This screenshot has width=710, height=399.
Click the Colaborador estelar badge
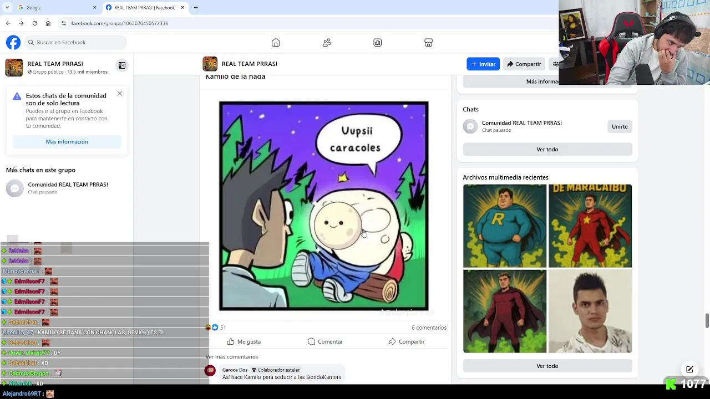(276, 370)
